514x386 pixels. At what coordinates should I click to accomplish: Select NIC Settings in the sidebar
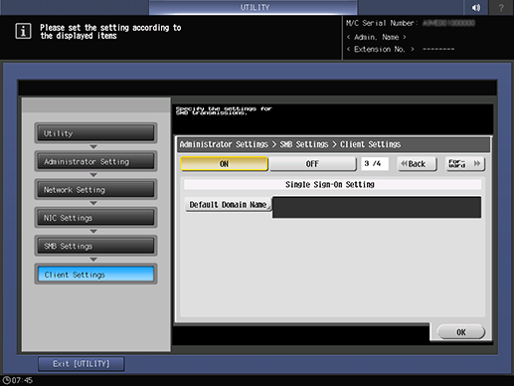pos(95,218)
